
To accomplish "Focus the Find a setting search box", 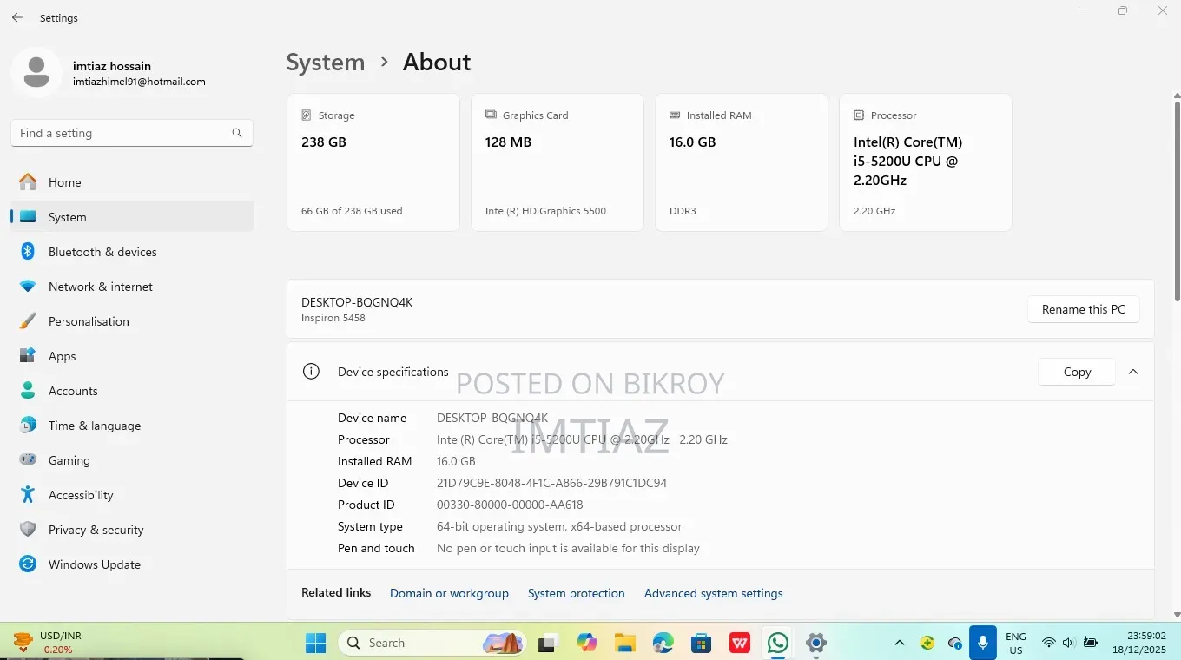I will [132, 133].
